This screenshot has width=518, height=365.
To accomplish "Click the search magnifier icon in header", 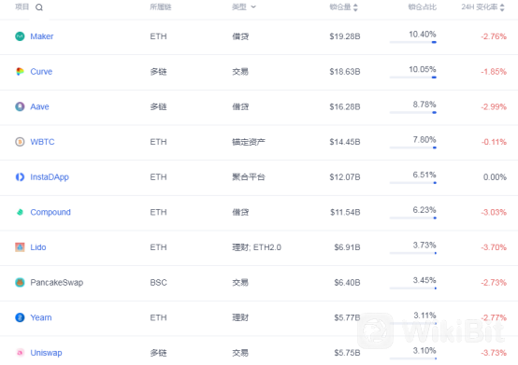I will (x=39, y=7).
